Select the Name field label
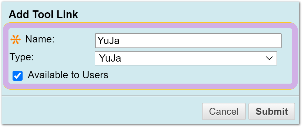The width and height of the screenshot is (302, 127). point(40,39)
